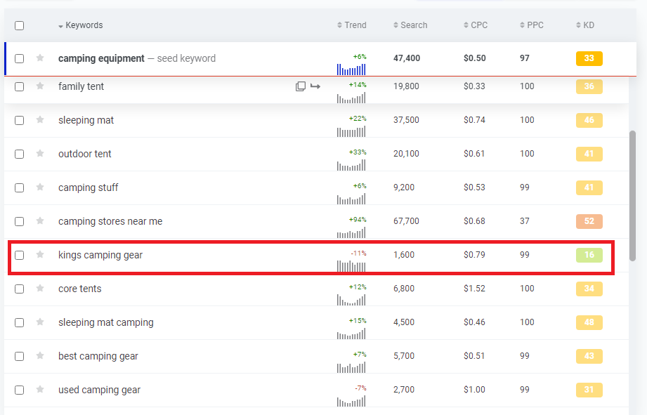
Task: Click the orange KD 52 badge
Action: point(589,221)
